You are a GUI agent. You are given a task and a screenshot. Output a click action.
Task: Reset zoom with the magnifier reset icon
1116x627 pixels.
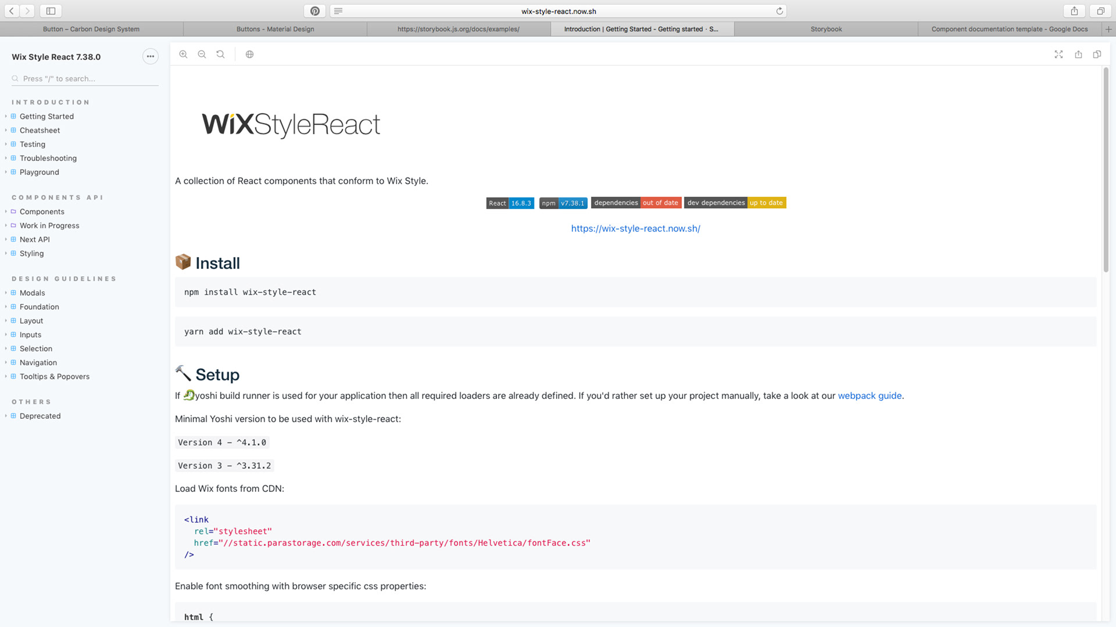point(220,54)
